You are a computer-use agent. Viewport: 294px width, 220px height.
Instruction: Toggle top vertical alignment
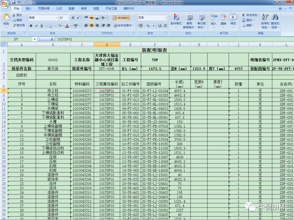[x=86, y=18]
